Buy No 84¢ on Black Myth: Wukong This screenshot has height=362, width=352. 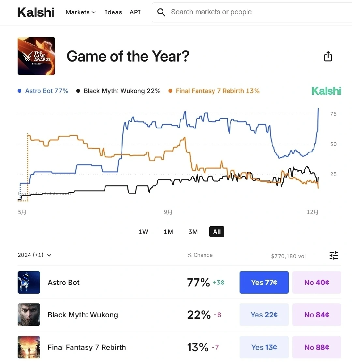pyautogui.click(x=316, y=314)
